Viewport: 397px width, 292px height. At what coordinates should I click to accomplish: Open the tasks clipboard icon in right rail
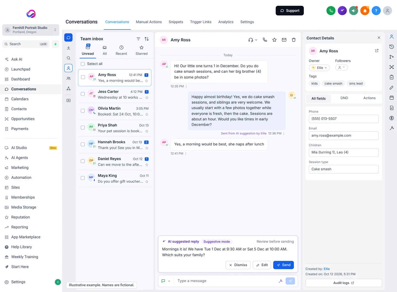[x=391, y=77]
